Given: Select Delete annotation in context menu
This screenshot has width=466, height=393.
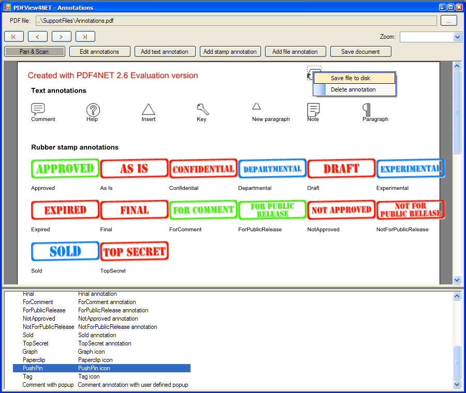Looking at the screenshot, I should 354,89.
